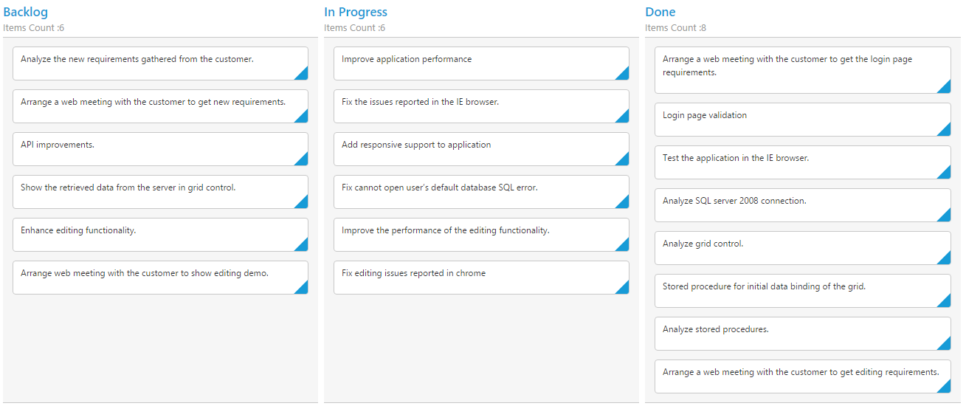966x406 pixels.
Task: Select 'Fix the issues reported in the IE browser' card
Action: (420, 102)
